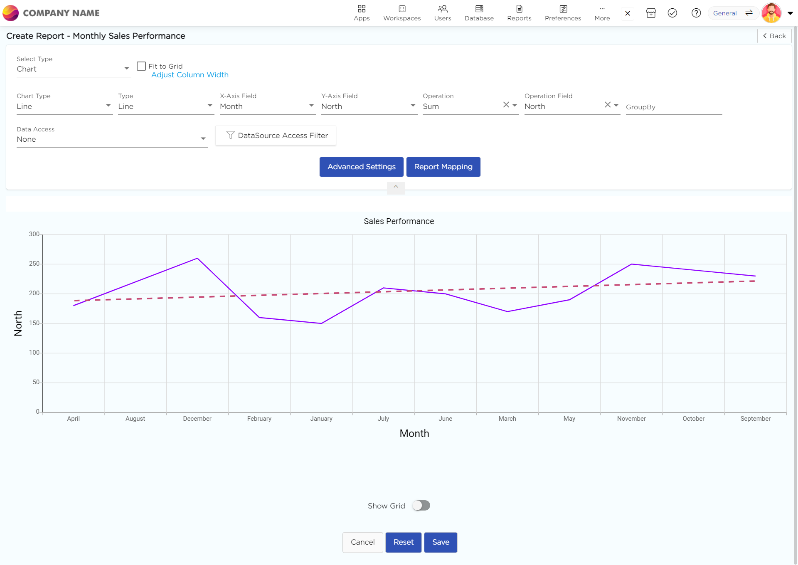Open the Reports menu
This screenshot has width=798, height=565.
(x=519, y=13)
